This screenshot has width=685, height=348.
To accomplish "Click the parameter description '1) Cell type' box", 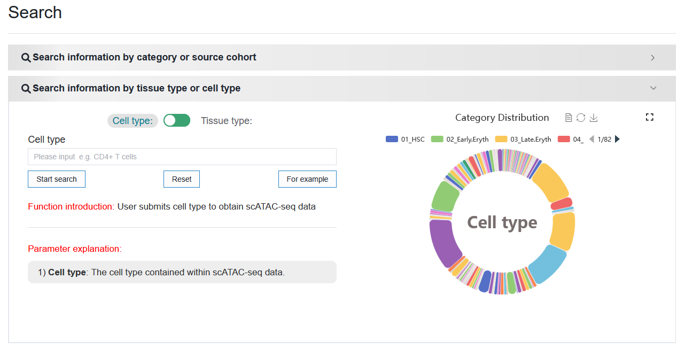I will (182, 272).
